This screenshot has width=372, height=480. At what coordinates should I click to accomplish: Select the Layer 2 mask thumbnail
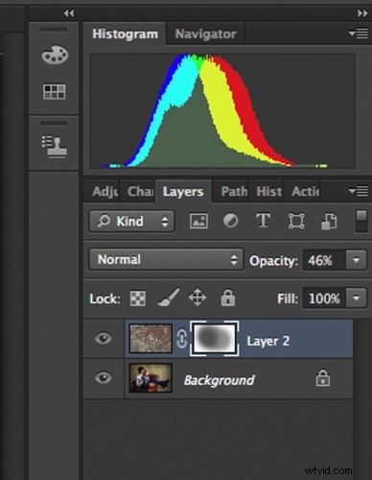tap(215, 339)
